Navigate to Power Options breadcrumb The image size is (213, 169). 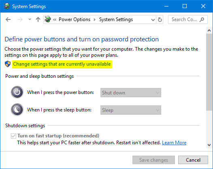pyautogui.click(x=75, y=19)
